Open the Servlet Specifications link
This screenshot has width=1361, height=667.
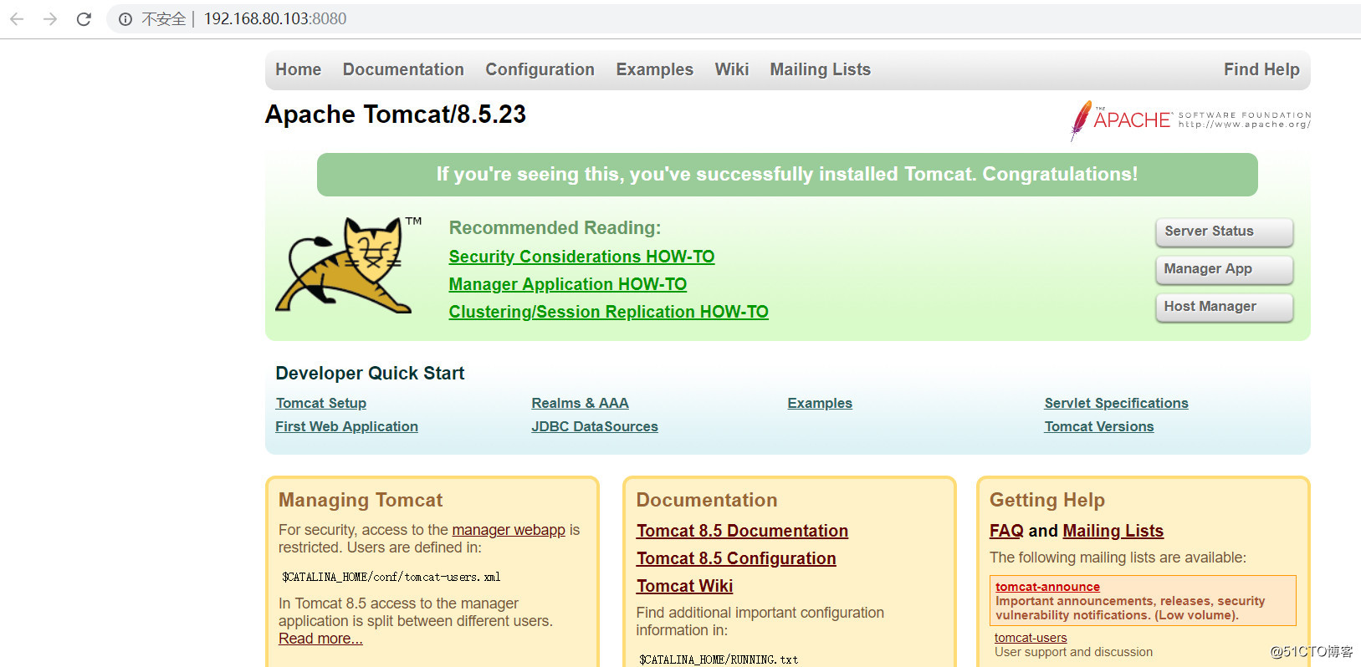(x=1116, y=403)
